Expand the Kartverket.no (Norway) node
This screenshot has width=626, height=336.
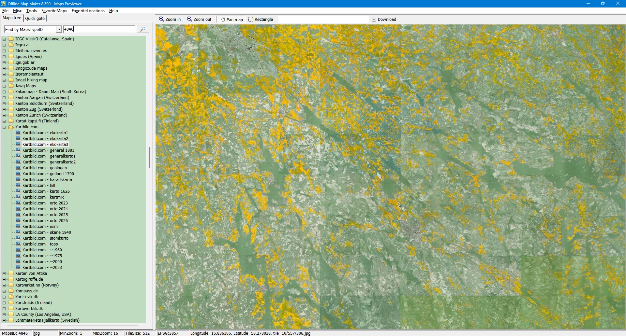pyautogui.click(x=4, y=285)
